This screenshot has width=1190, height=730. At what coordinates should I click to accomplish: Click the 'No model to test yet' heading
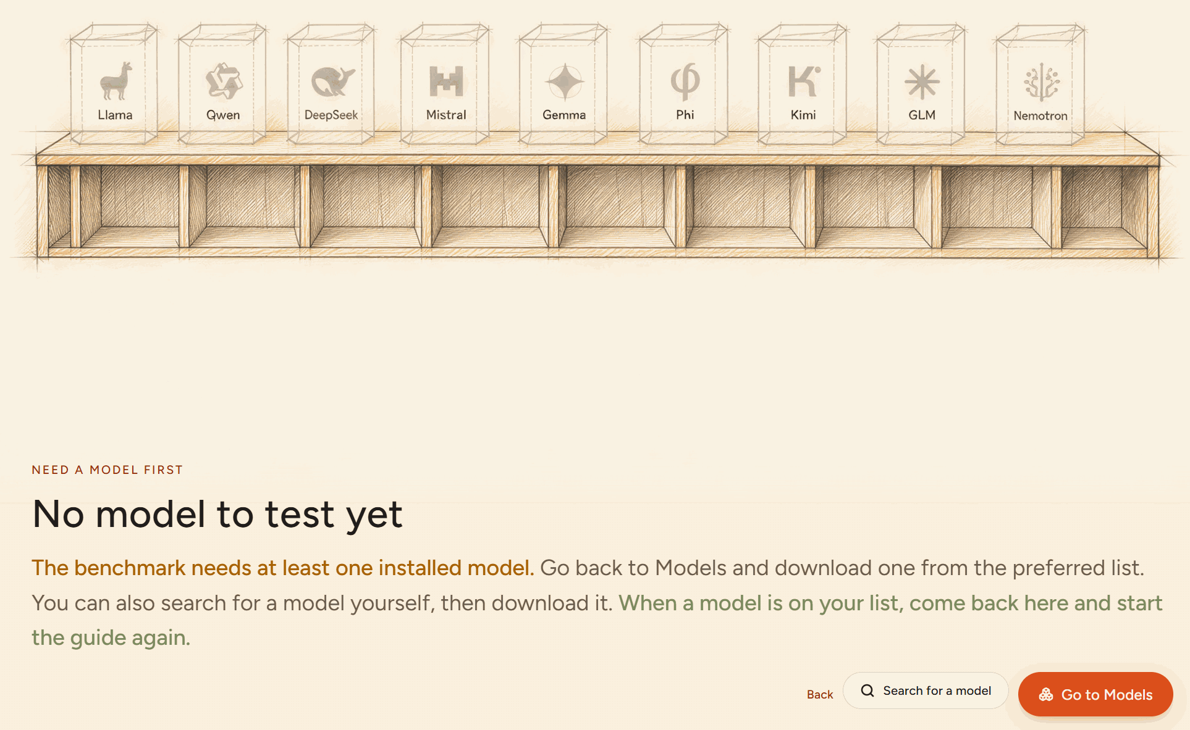pos(217,515)
